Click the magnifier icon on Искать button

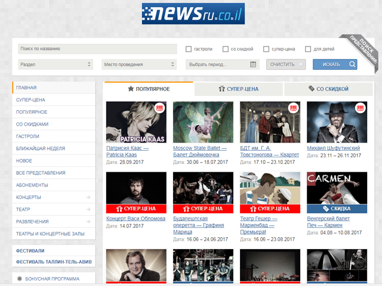pyautogui.click(x=352, y=64)
